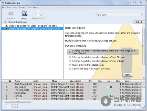Click warning icon for Kings Of Leon issue
Viewport: 147px width, 111px height.
(x=7, y=29)
